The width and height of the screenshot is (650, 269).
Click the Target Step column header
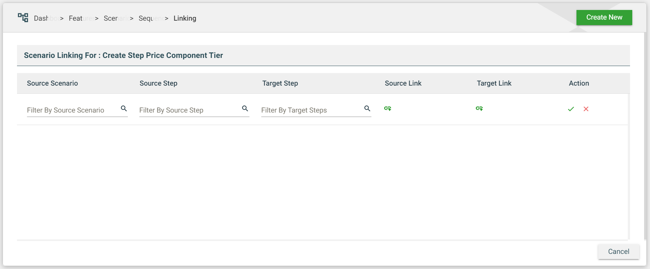280,83
